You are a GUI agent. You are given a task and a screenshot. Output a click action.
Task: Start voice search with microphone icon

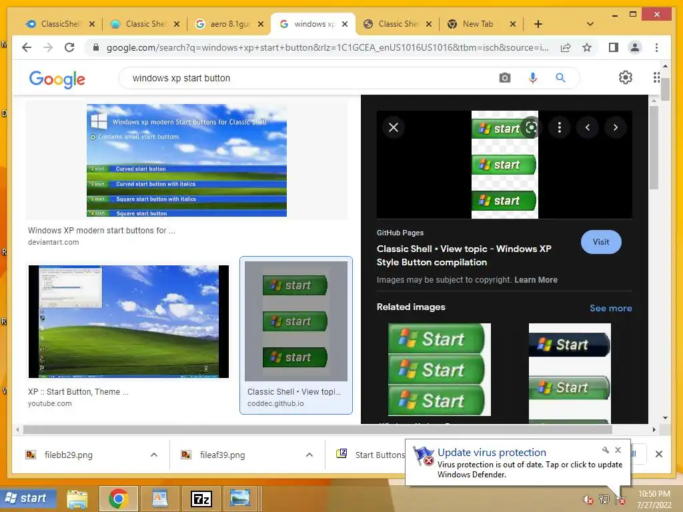point(532,78)
